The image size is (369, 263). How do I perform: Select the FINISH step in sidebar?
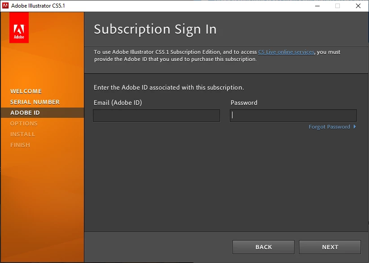pyautogui.click(x=20, y=145)
